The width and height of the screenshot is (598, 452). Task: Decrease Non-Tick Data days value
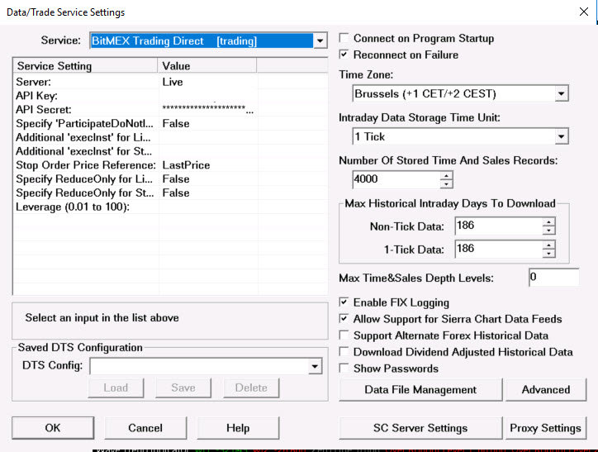pos(548,231)
